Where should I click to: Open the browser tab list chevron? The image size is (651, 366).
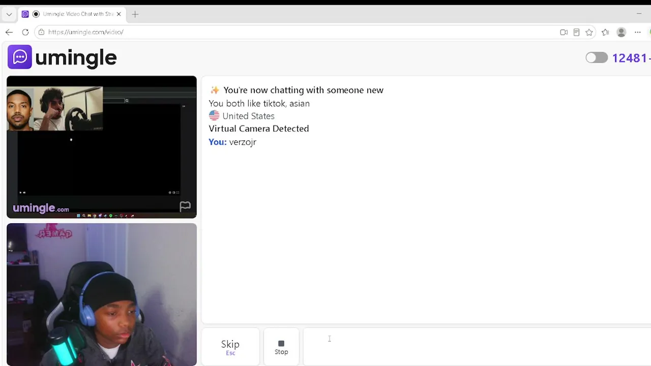[9, 14]
